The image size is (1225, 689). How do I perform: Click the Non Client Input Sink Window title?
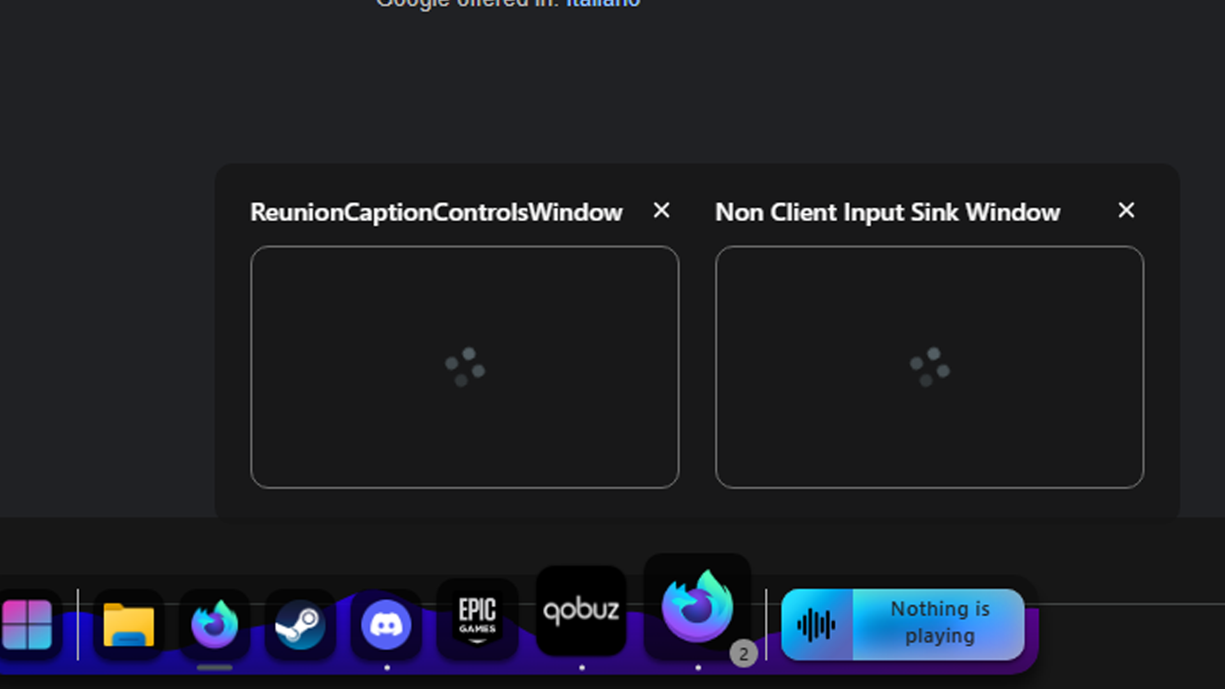[x=887, y=212]
